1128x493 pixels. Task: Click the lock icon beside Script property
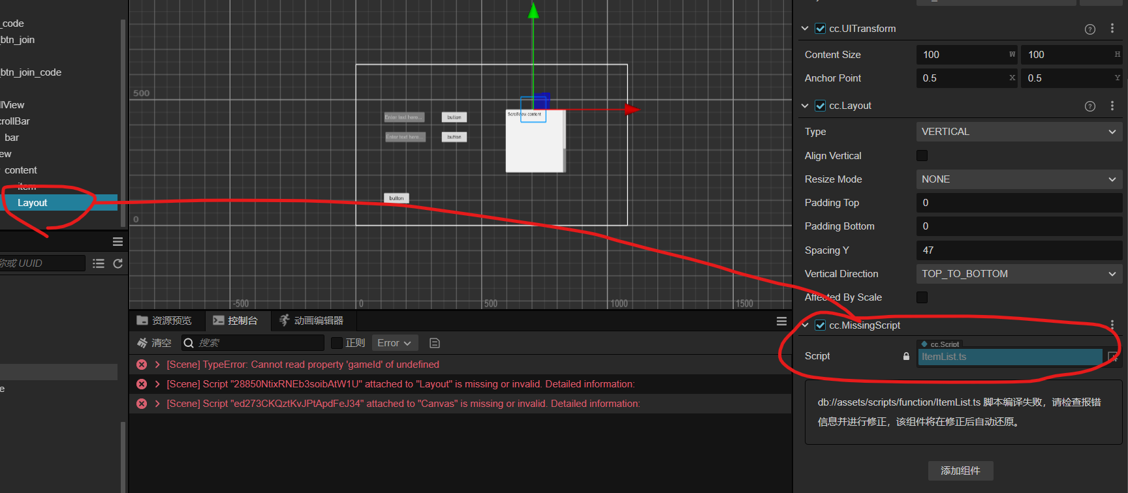point(906,356)
